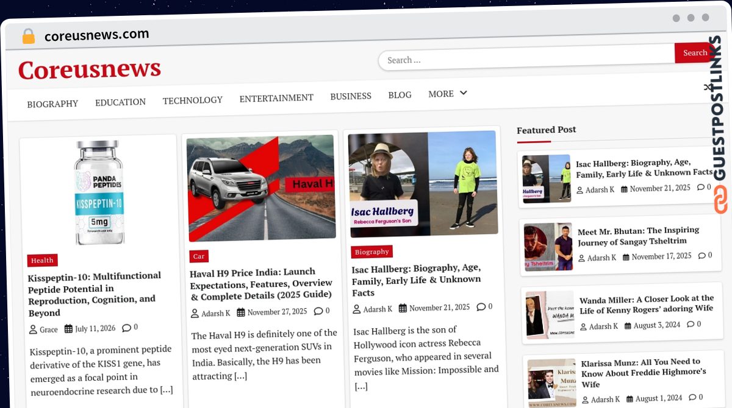
Task: Open the Haval H9 Price India article title
Action: (261, 283)
